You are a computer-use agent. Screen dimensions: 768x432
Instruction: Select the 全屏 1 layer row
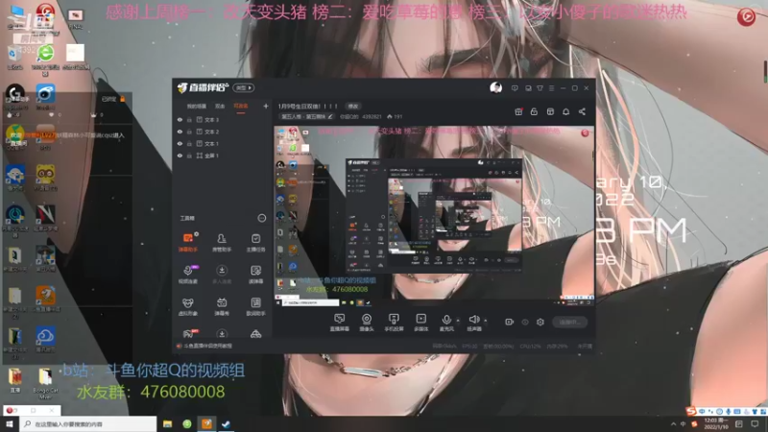[223, 156]
